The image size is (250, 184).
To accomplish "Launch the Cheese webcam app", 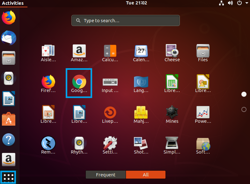I will coord(172,53).
